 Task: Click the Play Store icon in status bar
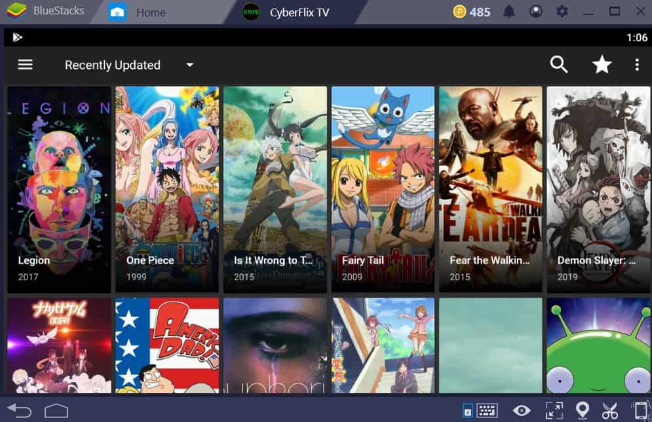17,37
